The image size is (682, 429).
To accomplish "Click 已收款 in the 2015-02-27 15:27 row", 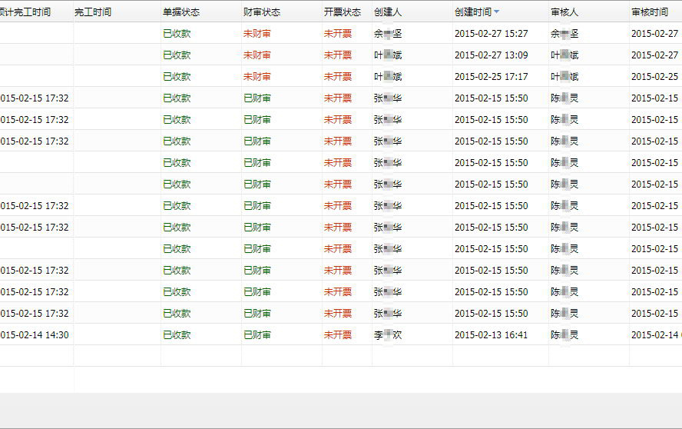I will 177,34.
